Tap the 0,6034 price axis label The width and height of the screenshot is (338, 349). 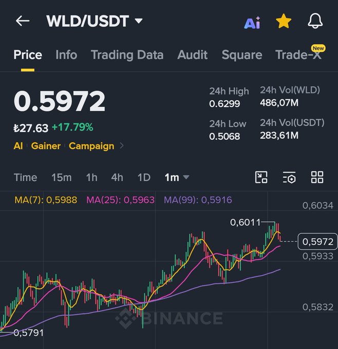click(x=318, y=205)
